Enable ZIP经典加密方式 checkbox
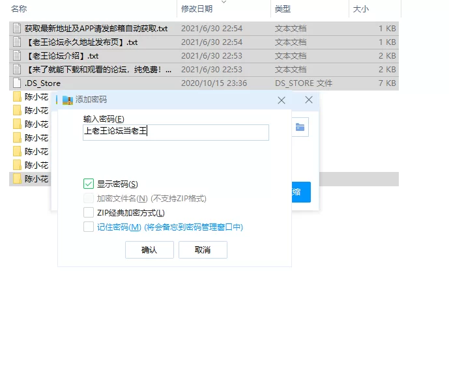This screenshot has width=449, height=368. [89, 212]
